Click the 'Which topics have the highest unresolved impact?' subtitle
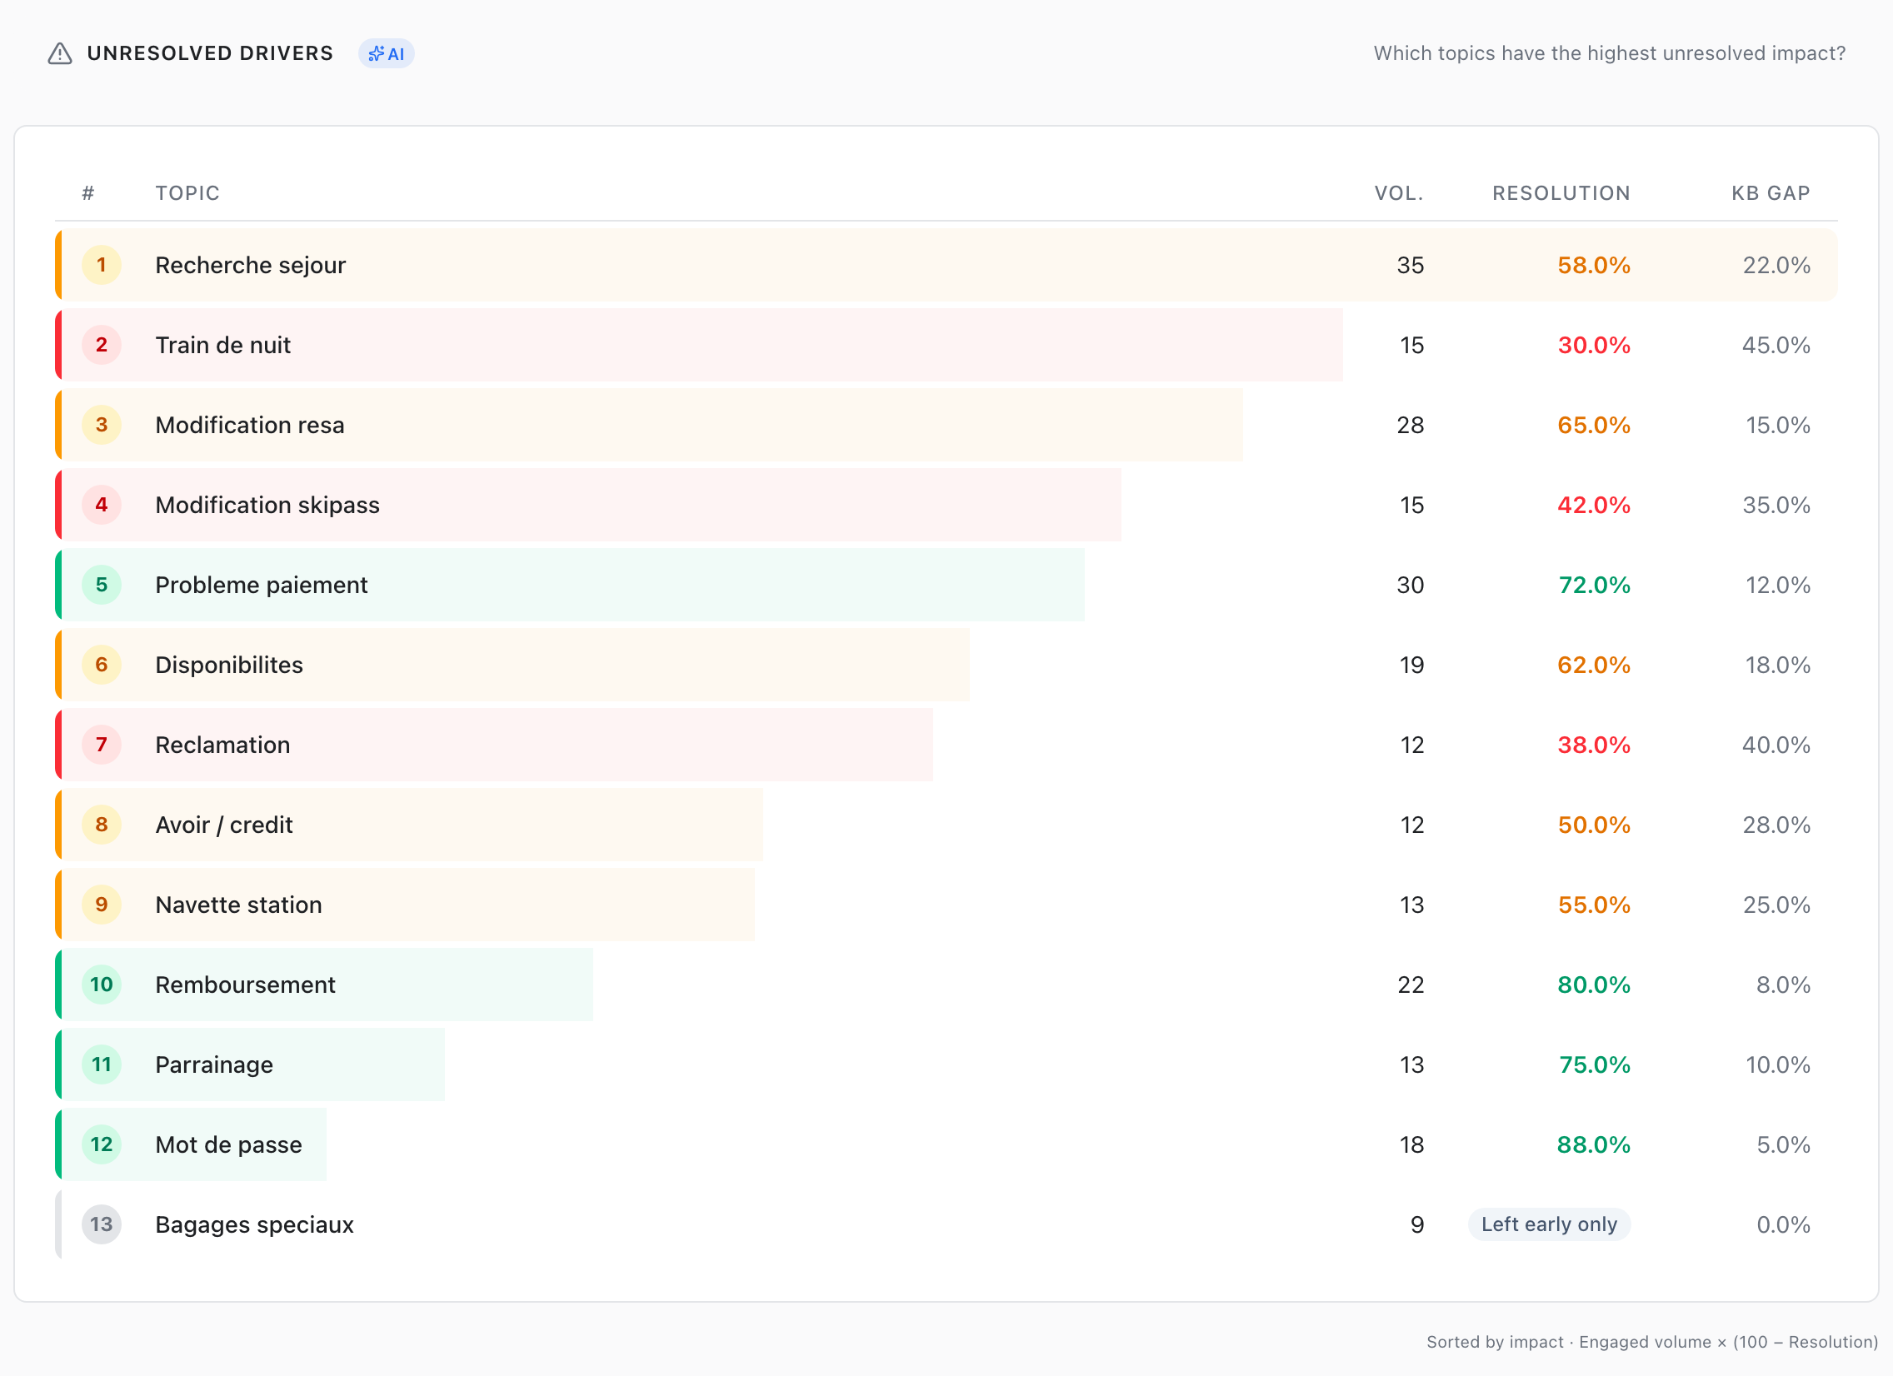Image resolution: width=1893 pixels, height=1376 pixels. pyautogui.click(x=1609, y=53)
